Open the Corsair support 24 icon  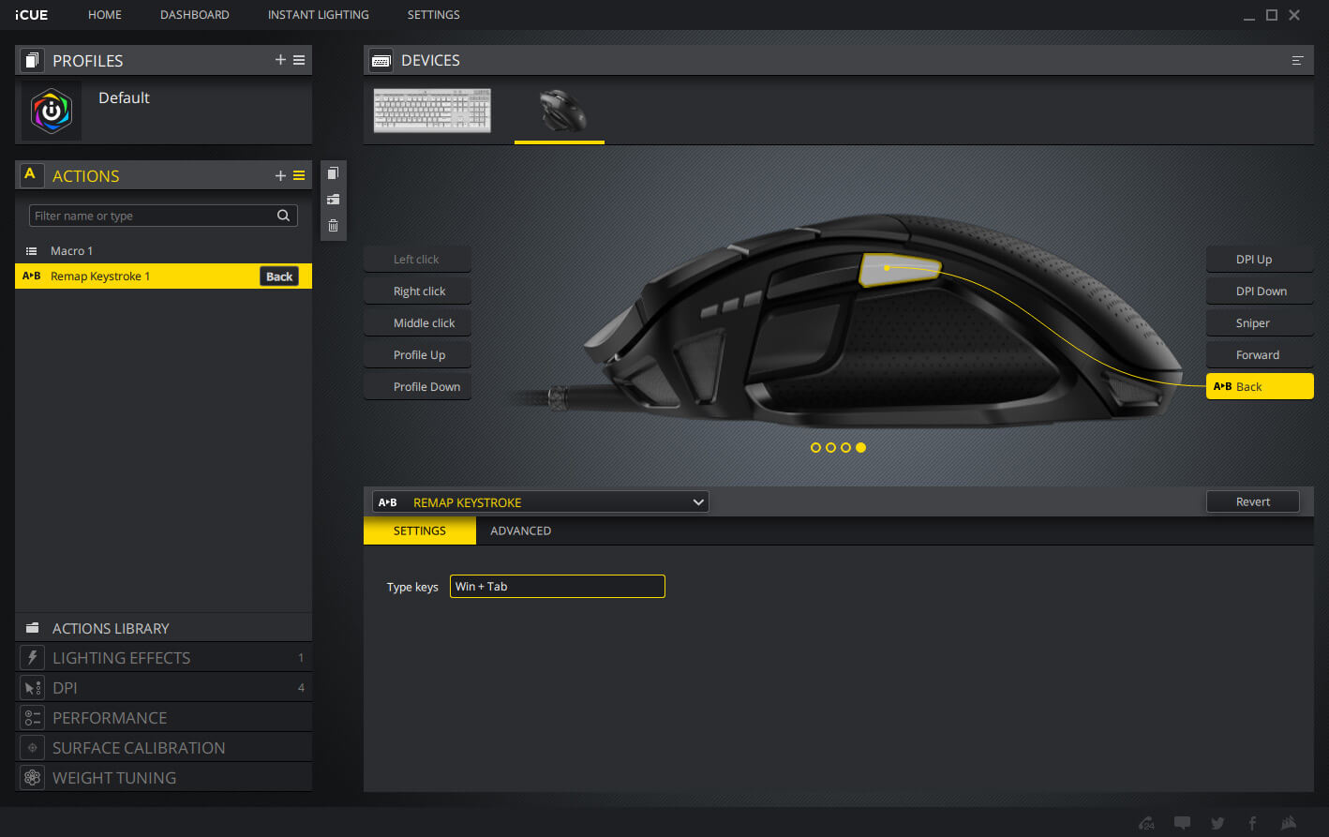point(1146,824)
